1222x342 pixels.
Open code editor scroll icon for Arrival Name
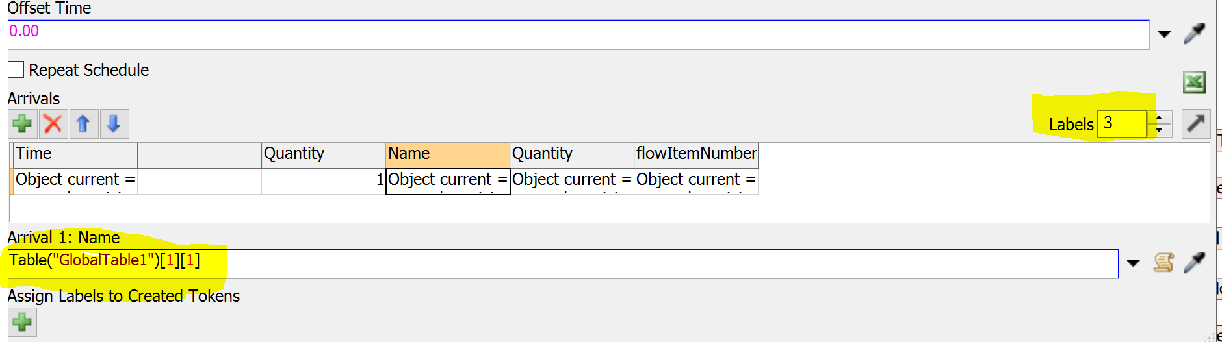pyautogui.click(x=1163, y=263)
